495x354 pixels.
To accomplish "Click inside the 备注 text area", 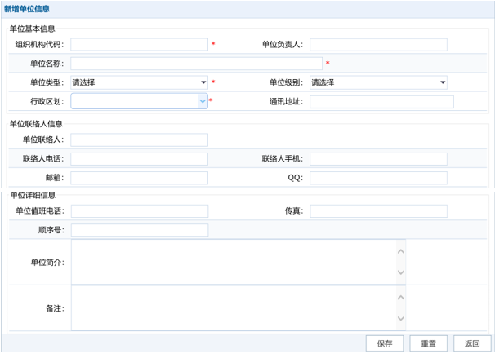I will tap(233, 308).
